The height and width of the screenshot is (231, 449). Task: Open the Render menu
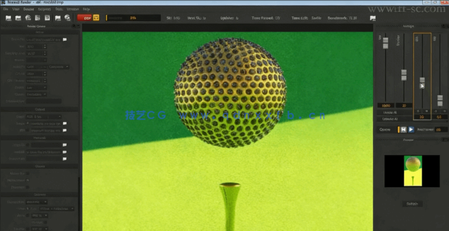point(29,9)
